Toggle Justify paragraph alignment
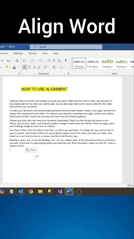134x239 pixels. point(39,67)
